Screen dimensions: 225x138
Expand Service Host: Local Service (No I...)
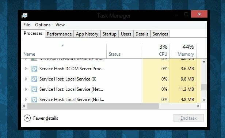point(26,99)
